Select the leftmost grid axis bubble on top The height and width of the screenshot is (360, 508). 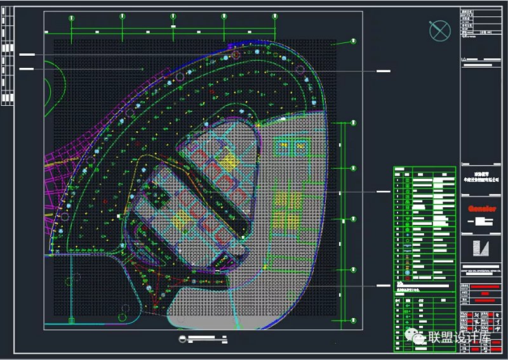tap(72, 18)
